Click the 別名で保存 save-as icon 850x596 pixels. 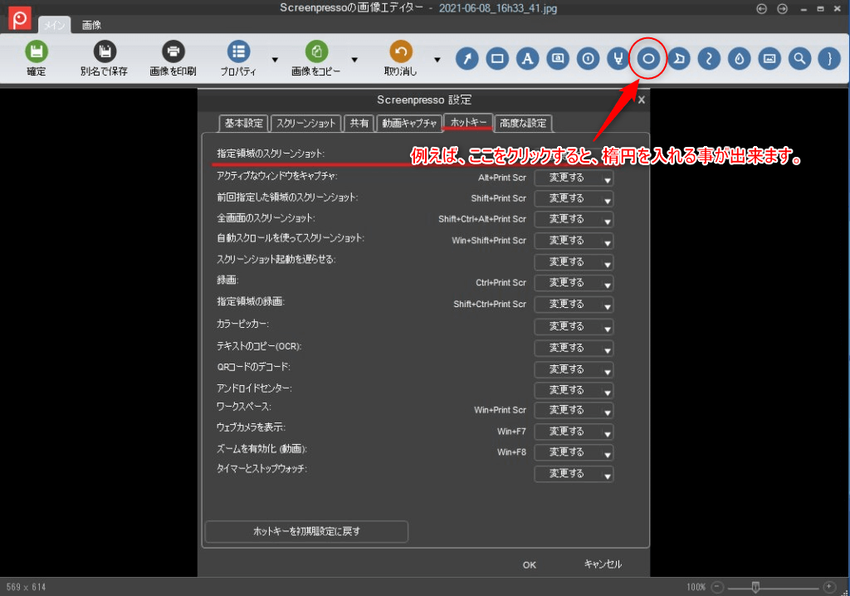(x=105, y=51)
